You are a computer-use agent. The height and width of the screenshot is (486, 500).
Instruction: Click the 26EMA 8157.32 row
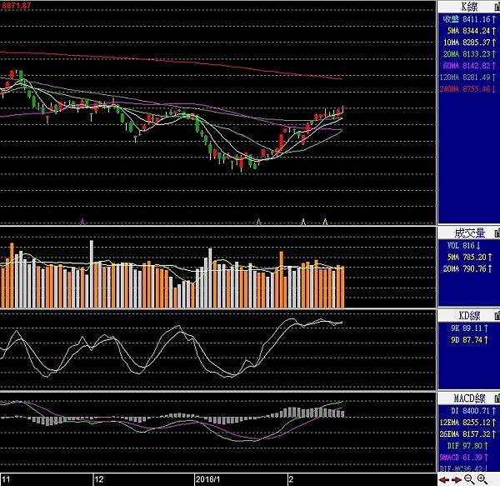tap(468, 434)
